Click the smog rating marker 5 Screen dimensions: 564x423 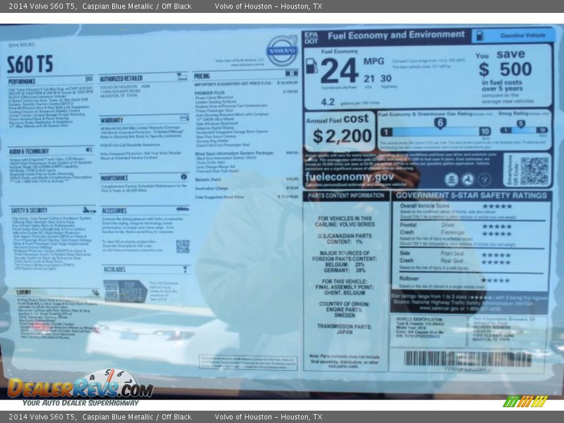click(521, 124)
